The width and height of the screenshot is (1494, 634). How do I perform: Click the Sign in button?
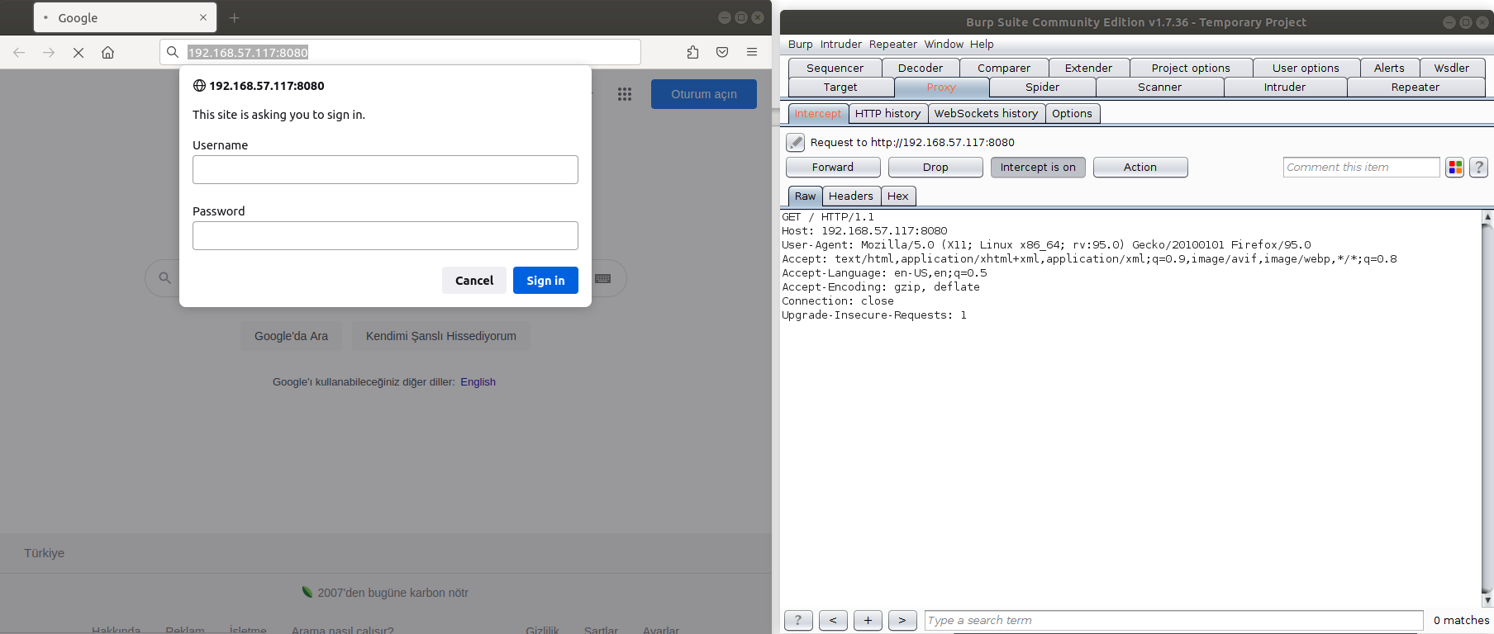pos(545,280)
